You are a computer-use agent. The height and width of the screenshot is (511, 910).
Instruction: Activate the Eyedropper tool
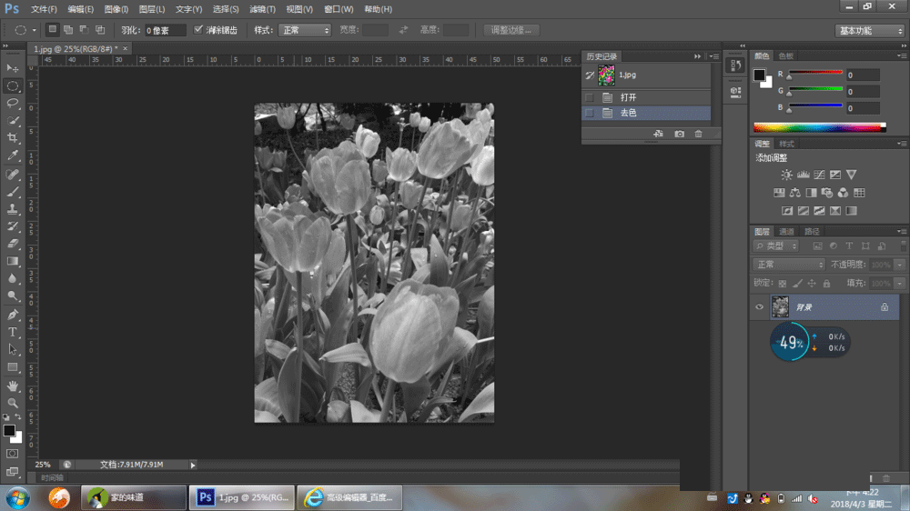13,155
